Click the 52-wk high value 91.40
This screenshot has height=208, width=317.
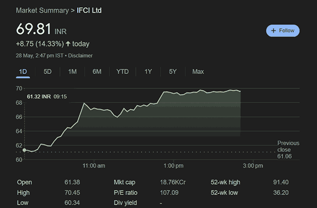(281, 182)
